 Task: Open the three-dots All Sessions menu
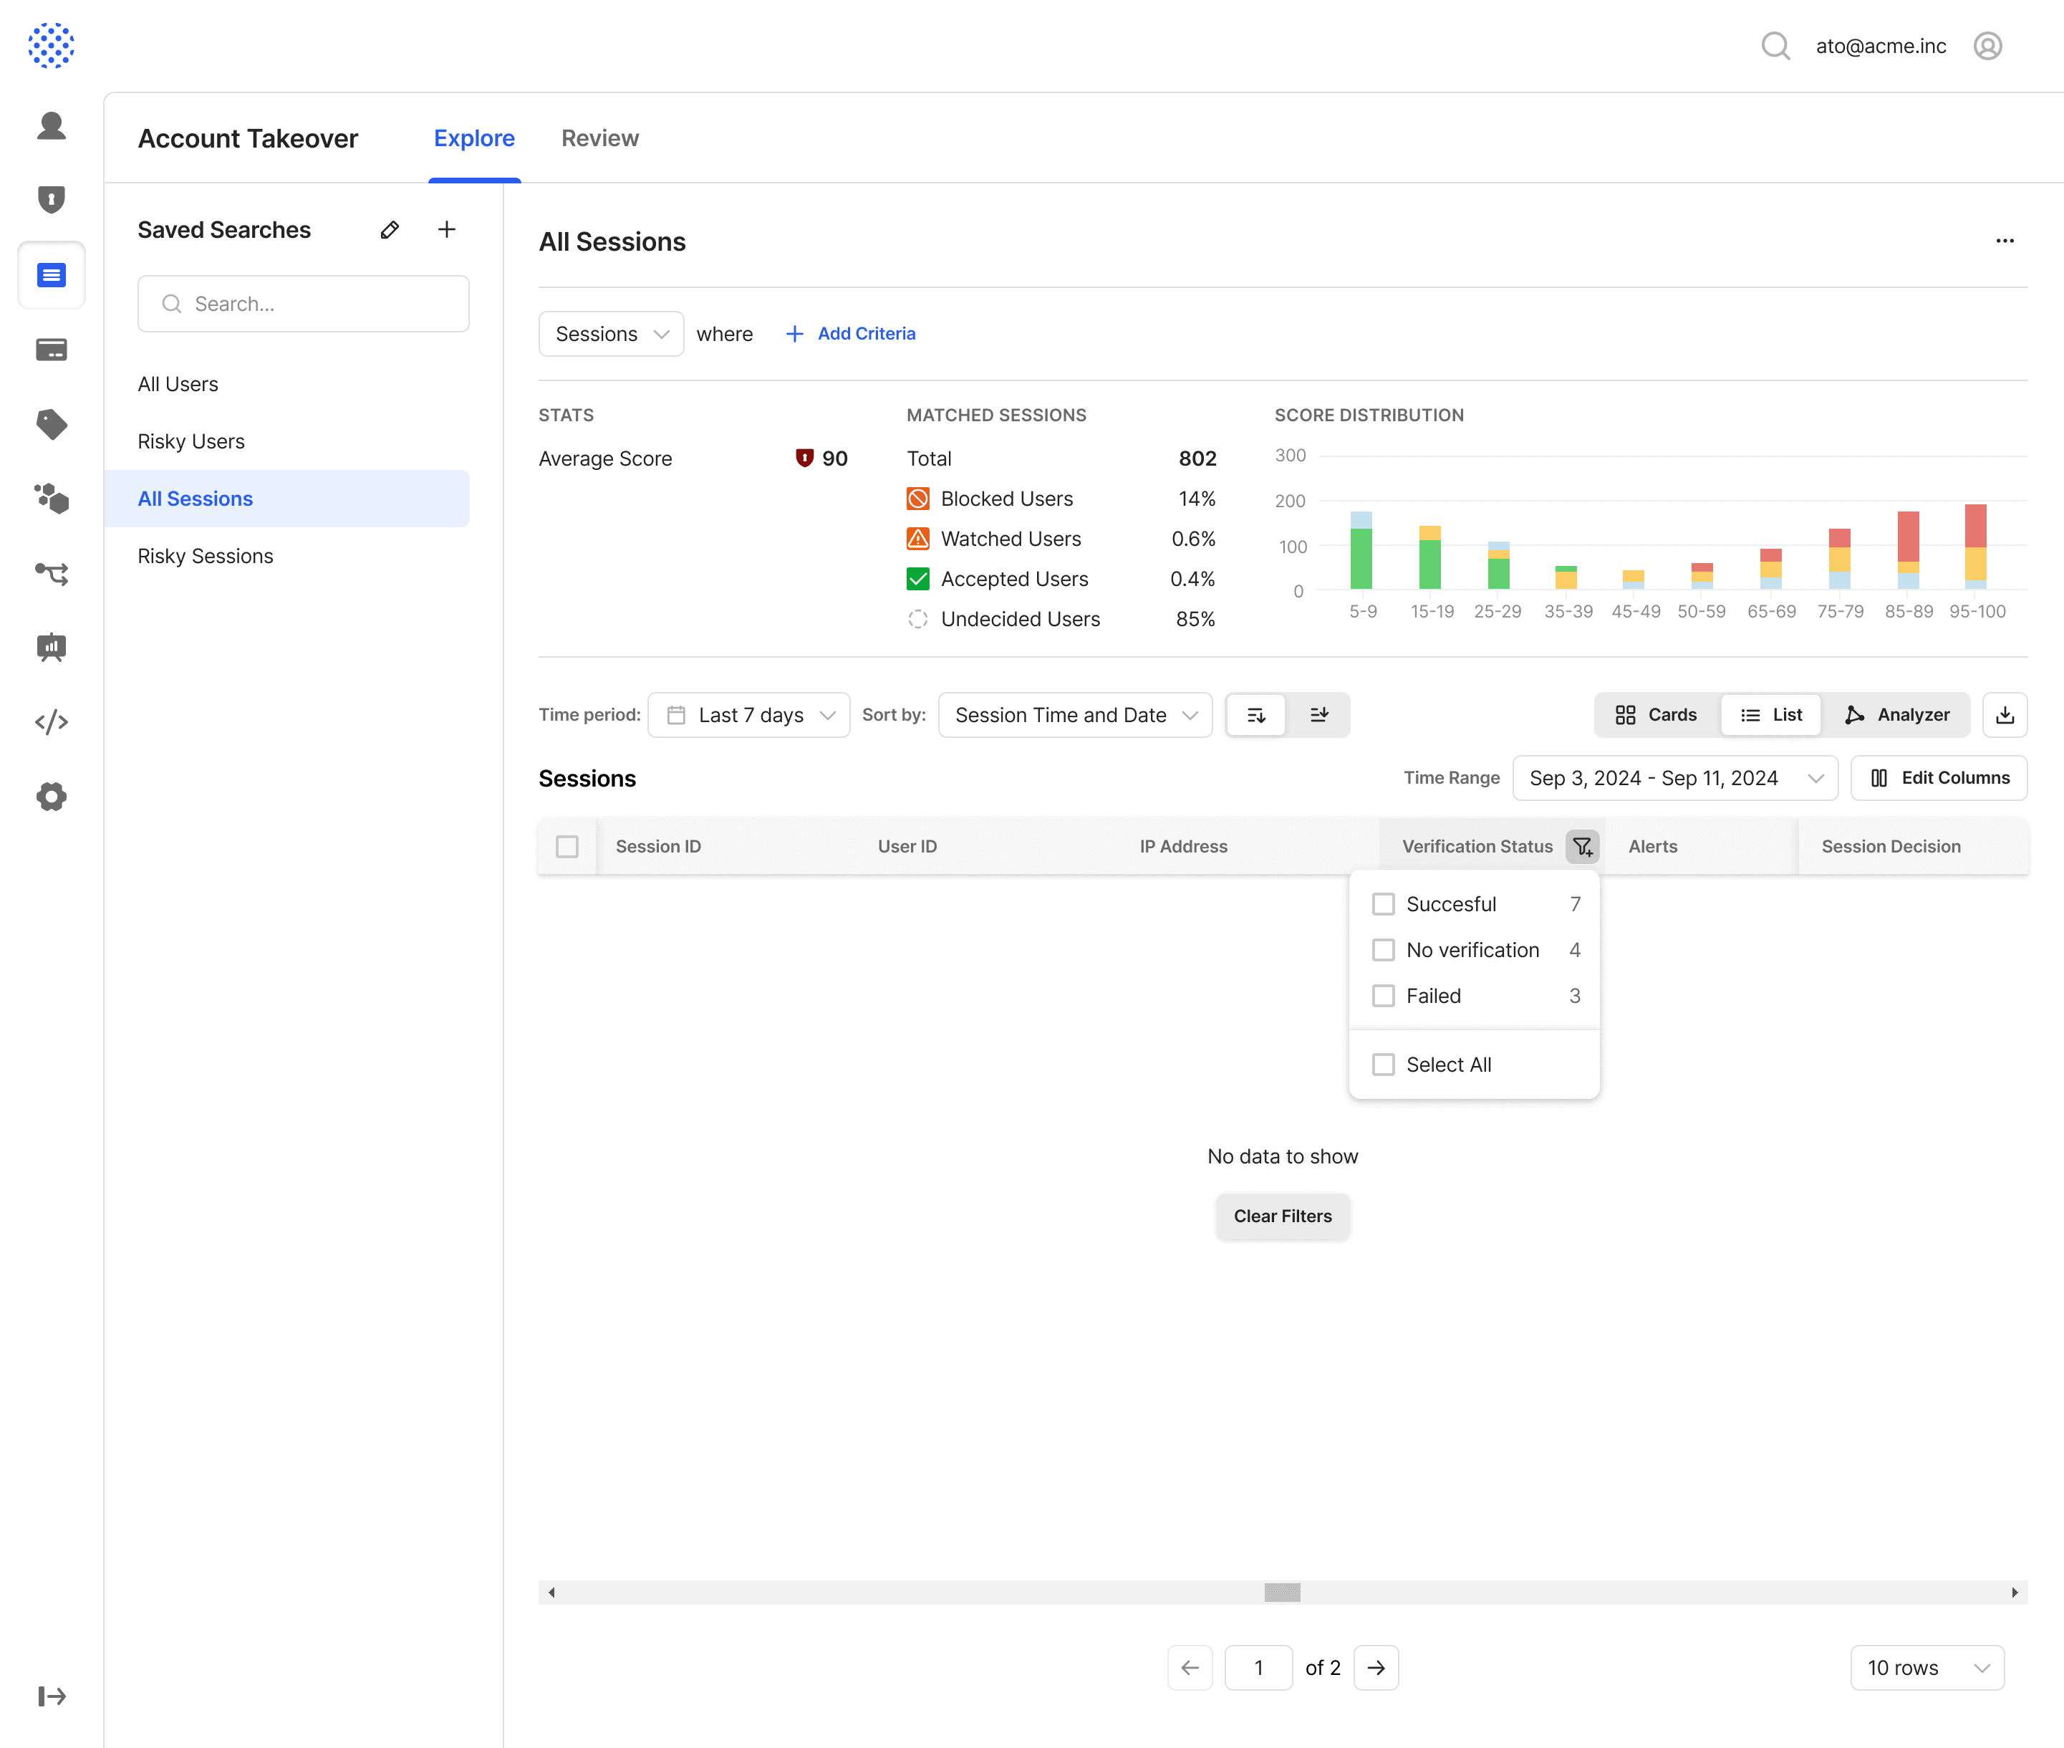(2005, 241)
